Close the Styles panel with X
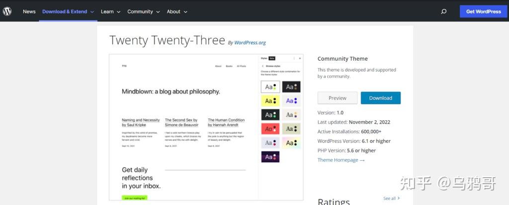Viewport: 509px width, 205px height. pos(300,58)
